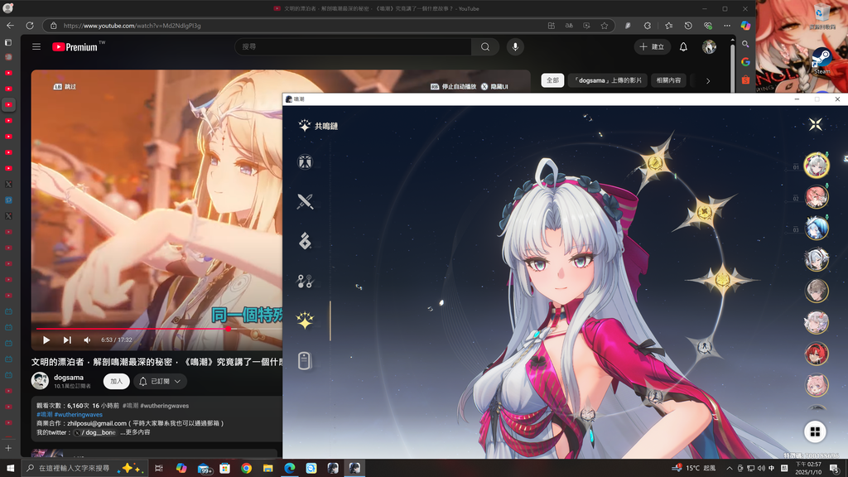848x477 pixels.
Task: Open the 建立 create button
Action: (x=653, y=47)
